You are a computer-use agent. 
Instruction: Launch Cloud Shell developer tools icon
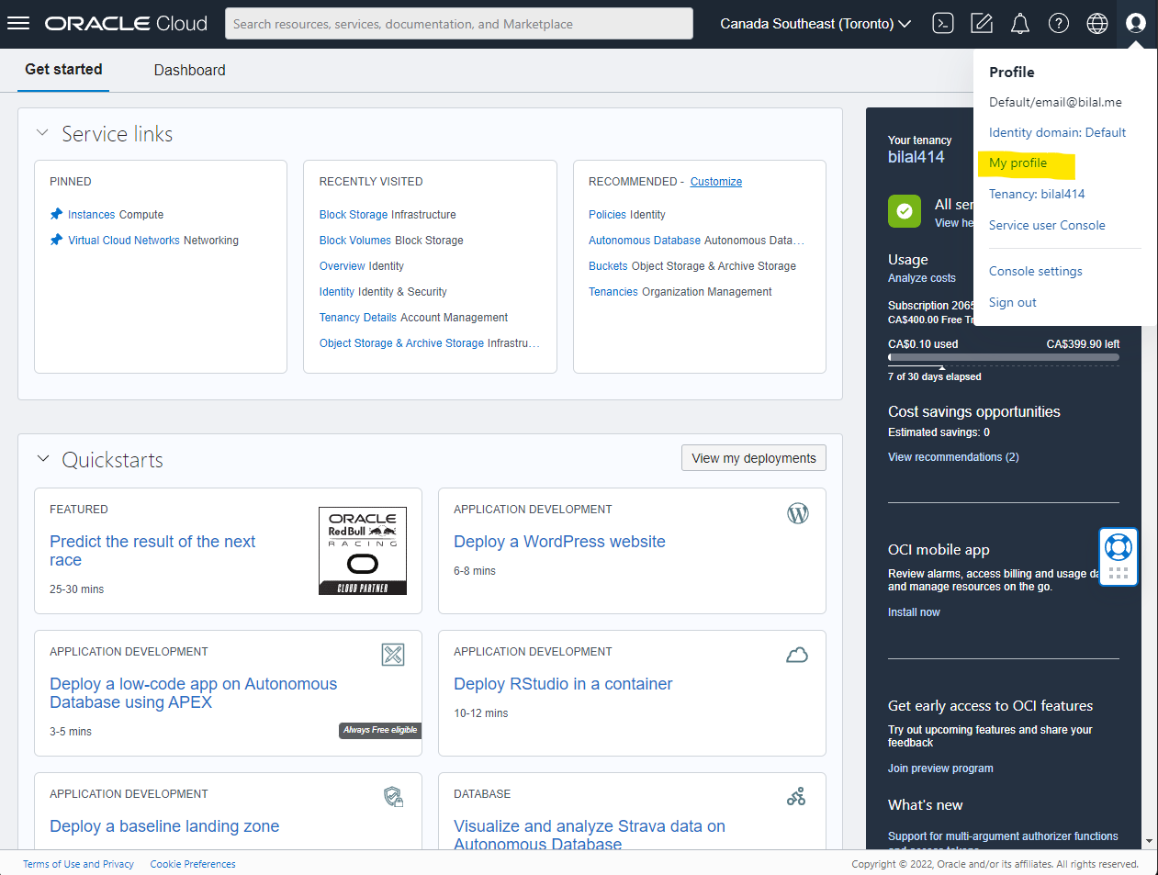click(943, 23)
